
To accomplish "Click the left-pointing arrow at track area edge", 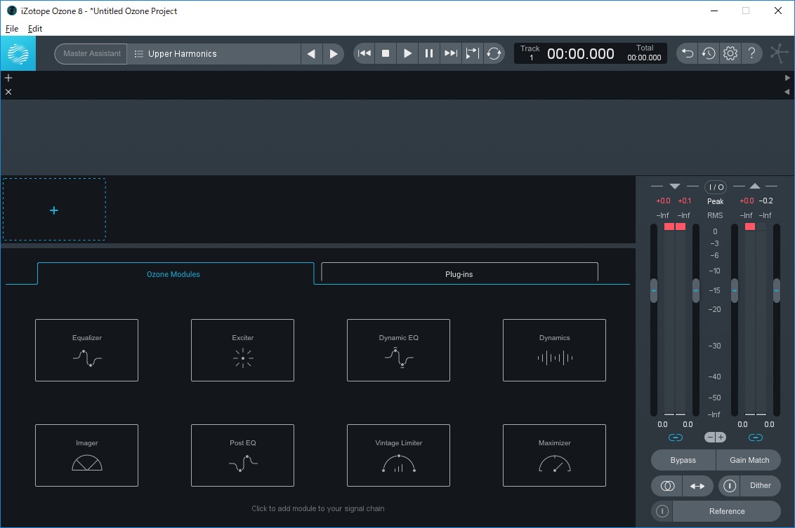I will coord(787,92).
